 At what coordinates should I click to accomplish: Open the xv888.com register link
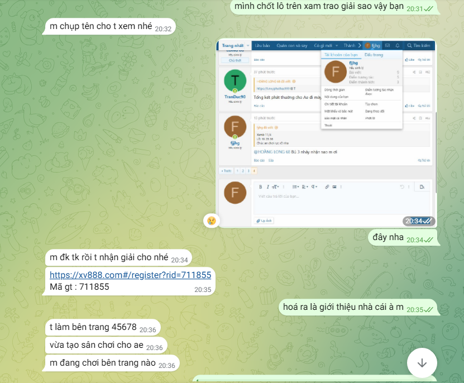pos(130,275)
